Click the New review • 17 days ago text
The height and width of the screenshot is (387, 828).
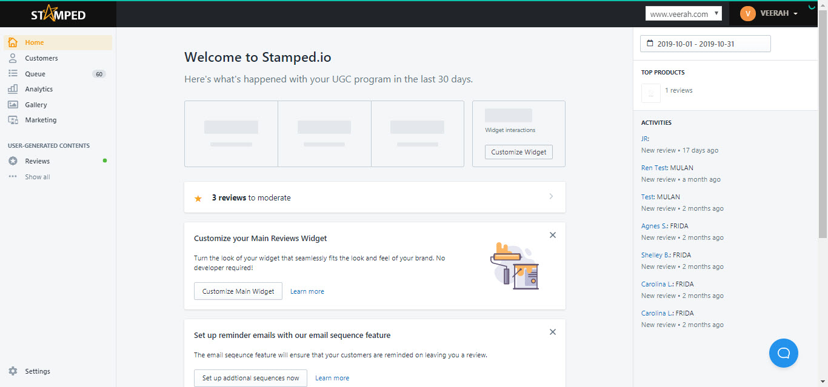(680, 150)
